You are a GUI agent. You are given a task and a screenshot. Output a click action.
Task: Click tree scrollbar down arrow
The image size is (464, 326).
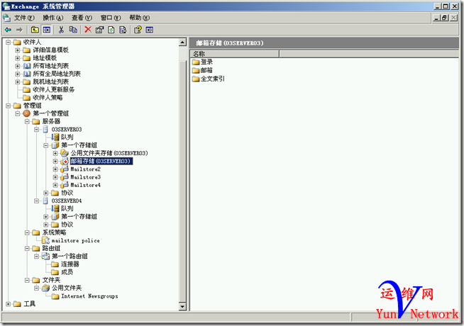182,306
